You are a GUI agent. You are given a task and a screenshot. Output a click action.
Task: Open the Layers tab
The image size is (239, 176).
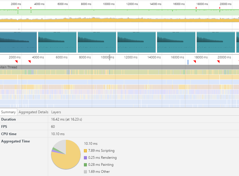56,112
